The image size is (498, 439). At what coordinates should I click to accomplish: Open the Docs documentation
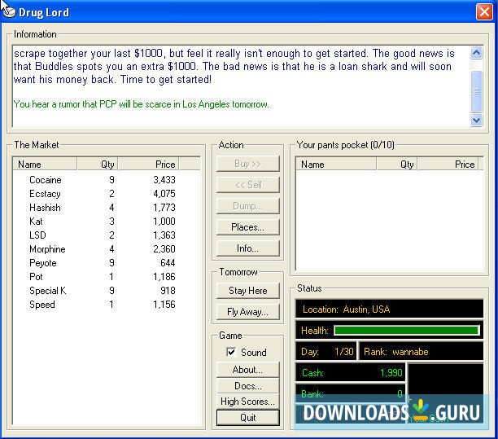pyautogui.click(x=247, y=385)
